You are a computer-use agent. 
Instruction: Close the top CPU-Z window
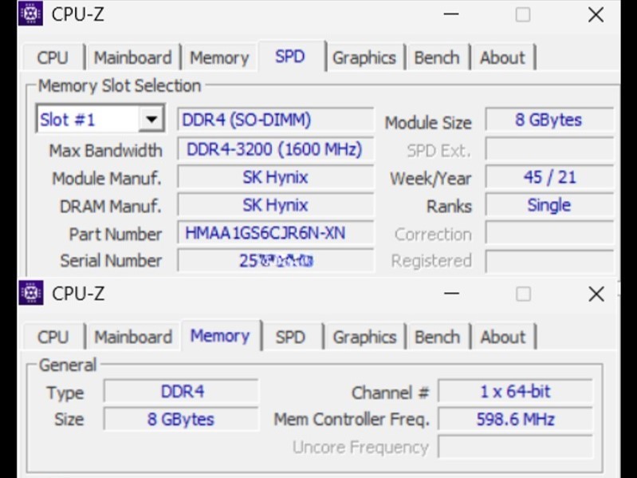coord(596,14)
